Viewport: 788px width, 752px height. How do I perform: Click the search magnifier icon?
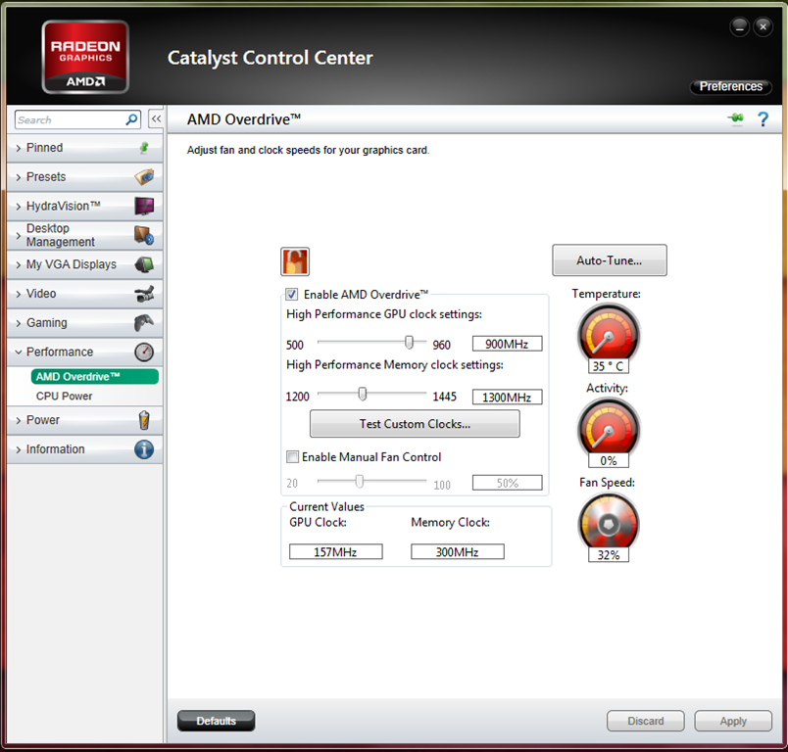tap(131, 119)
